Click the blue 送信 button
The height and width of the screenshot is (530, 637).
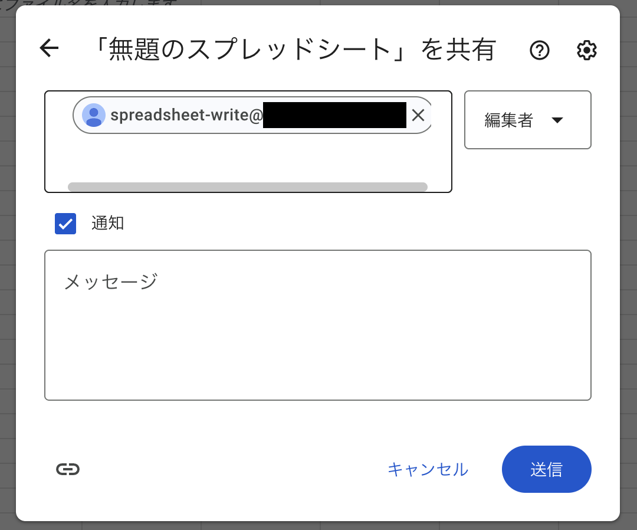click(546, 469)
